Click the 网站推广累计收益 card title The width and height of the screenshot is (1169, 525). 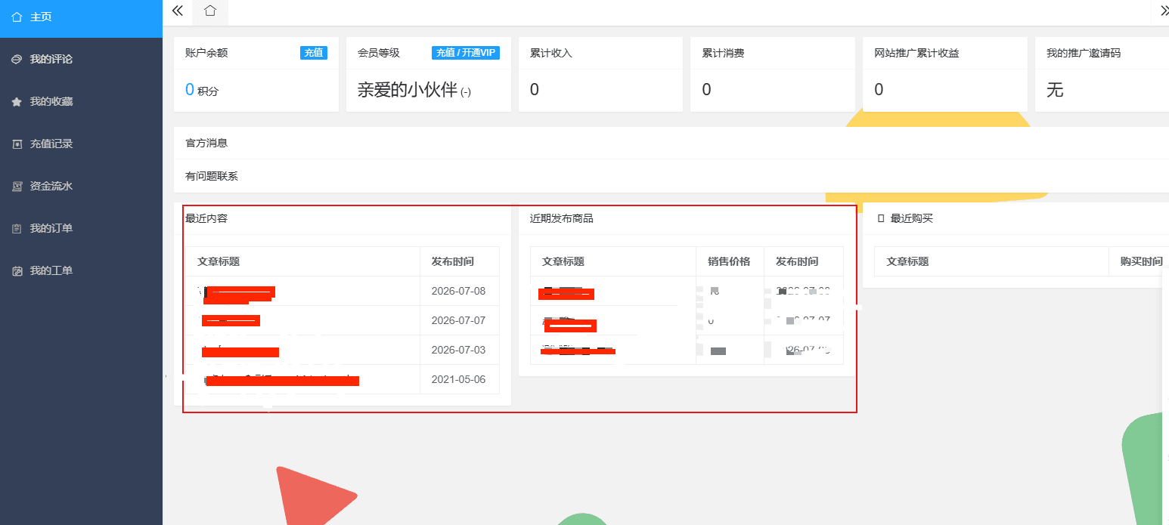917,54
